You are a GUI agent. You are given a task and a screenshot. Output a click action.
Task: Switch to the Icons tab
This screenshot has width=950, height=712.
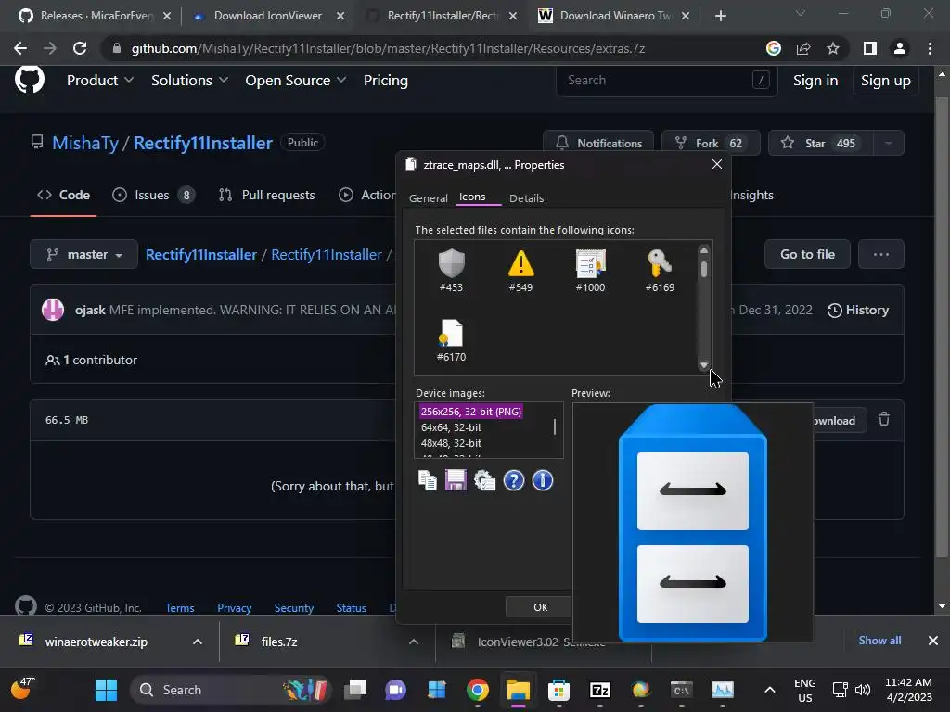tap(472, 197)
